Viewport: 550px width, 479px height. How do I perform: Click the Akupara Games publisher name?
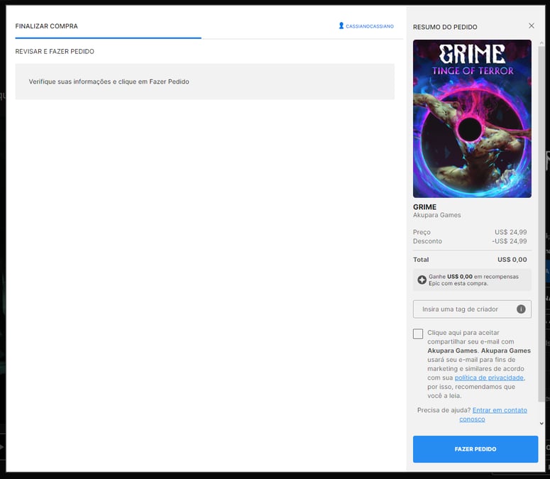(x=436, y=215)
